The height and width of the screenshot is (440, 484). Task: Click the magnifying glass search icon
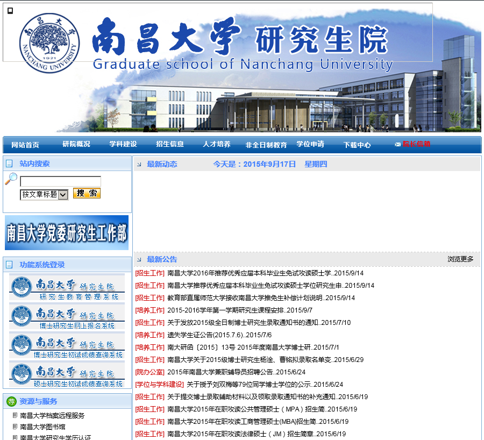(11, 179)
